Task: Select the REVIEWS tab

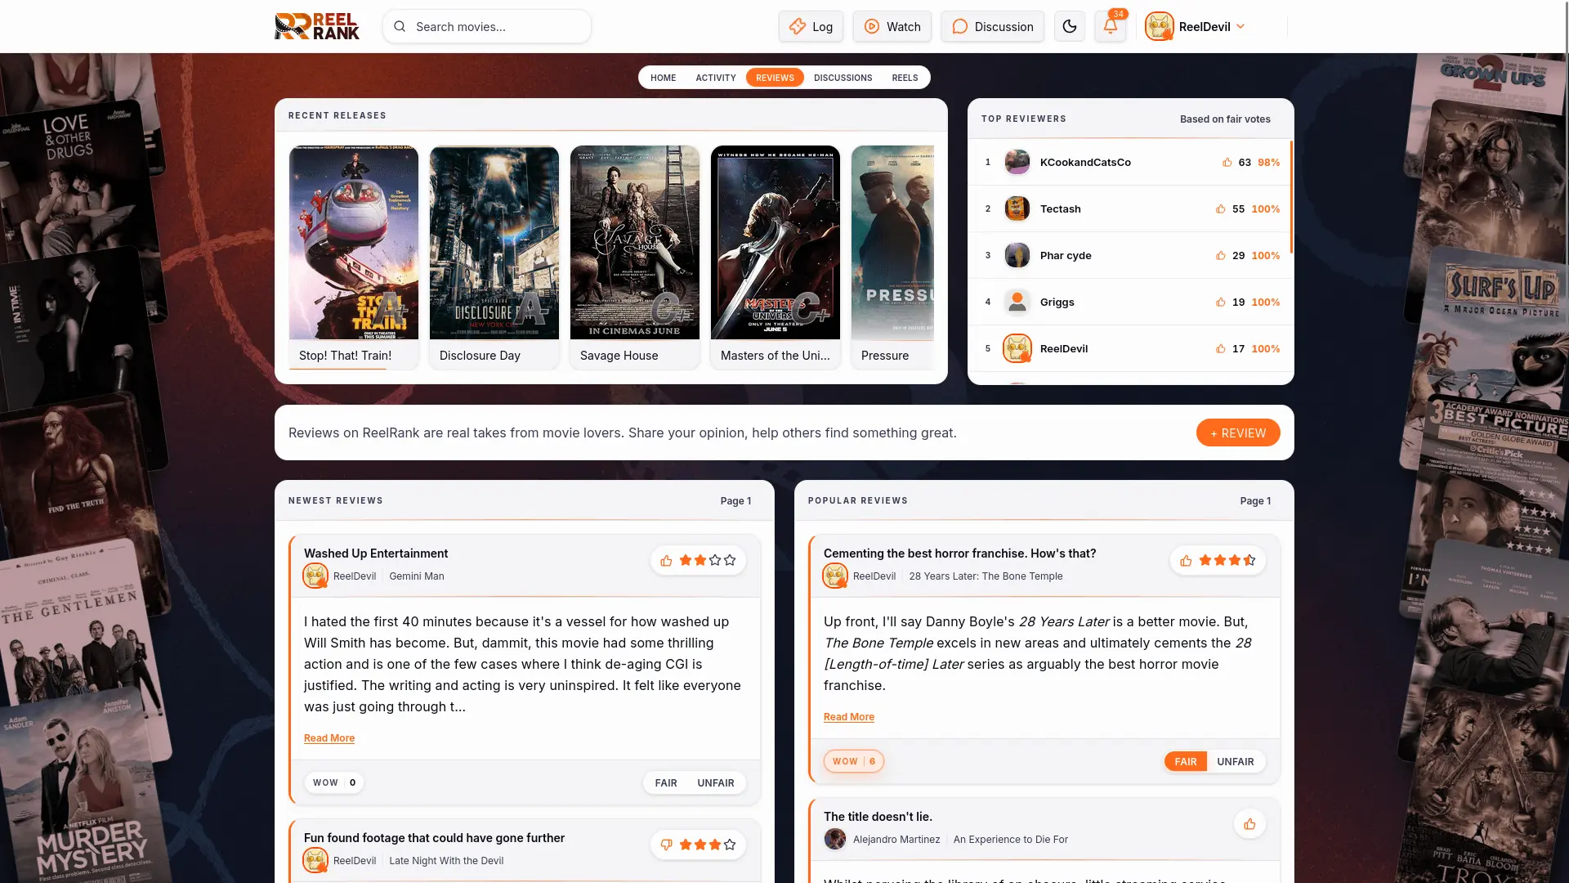Action: pos(775,78)
